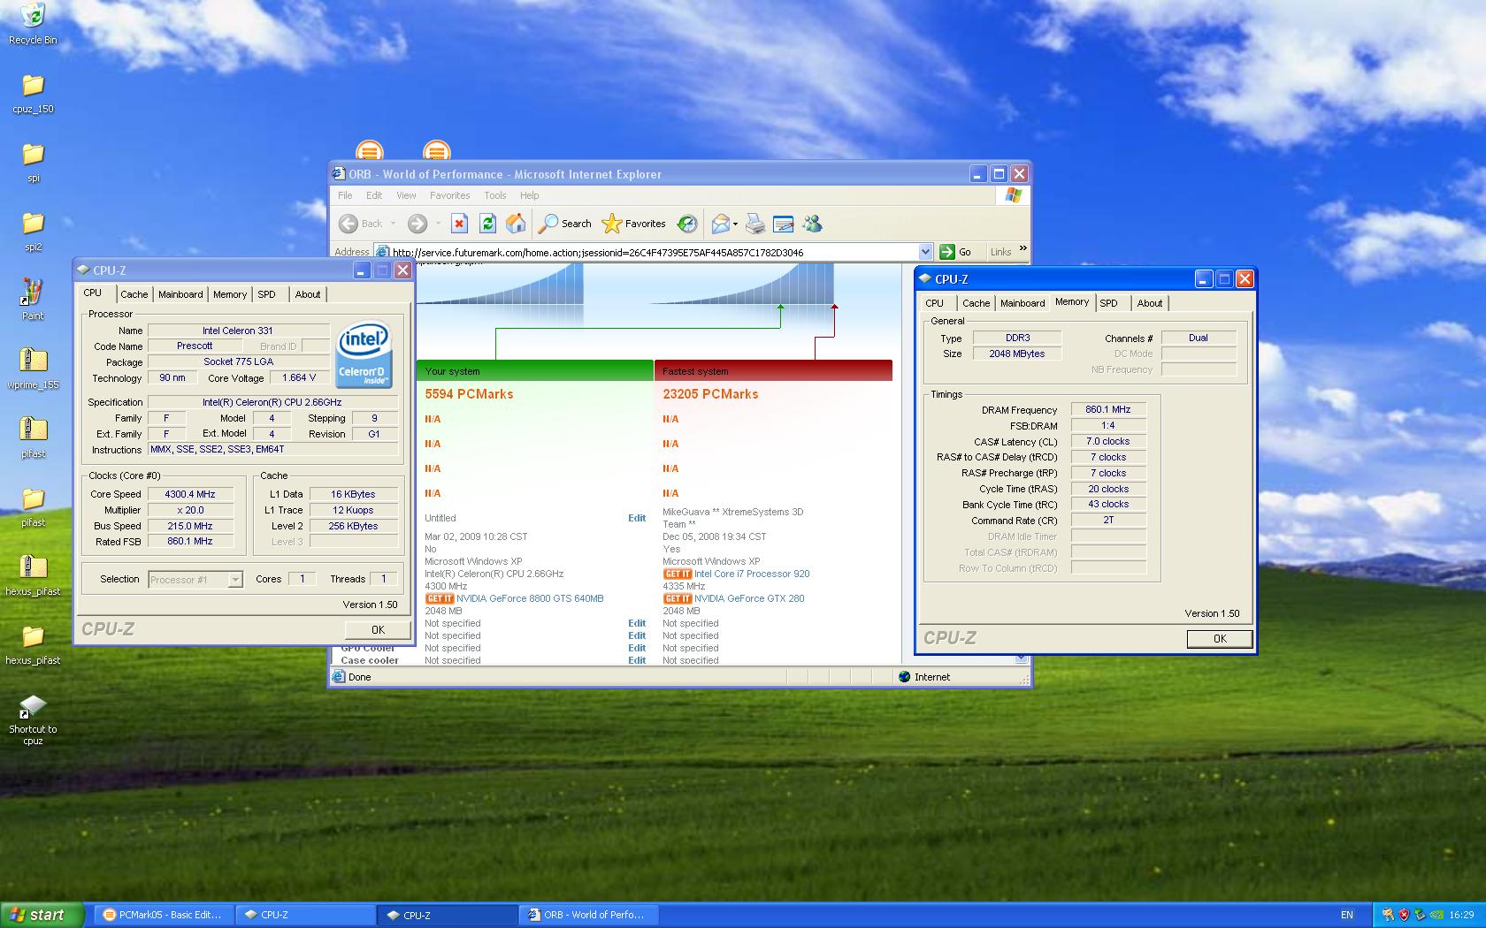Switch to Mainboard tab in left CPU-Z
Image resolution: width=1486 pixels, height=928 pixels.
(180, 294)
